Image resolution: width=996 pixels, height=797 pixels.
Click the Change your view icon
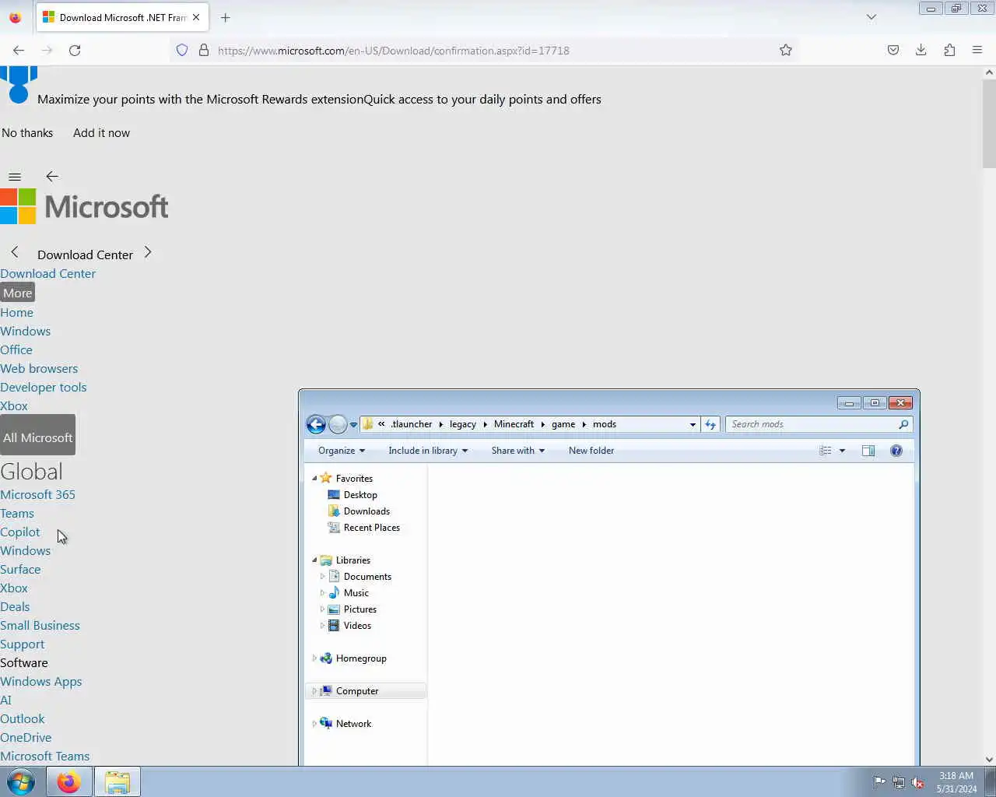tap(826, 451)
